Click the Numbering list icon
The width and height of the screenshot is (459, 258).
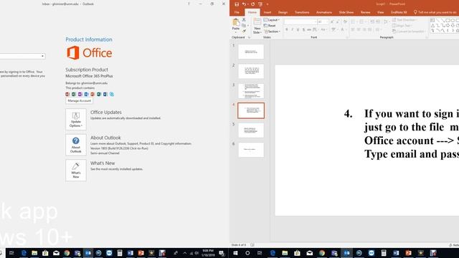coord(361,21)
